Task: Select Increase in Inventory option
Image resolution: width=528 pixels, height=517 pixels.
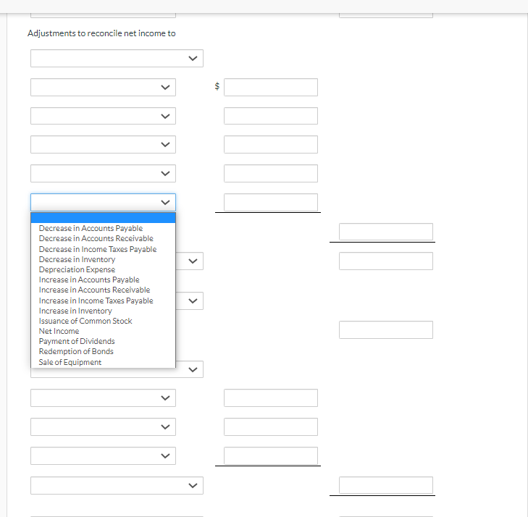Action: click(x=103, y=311)
